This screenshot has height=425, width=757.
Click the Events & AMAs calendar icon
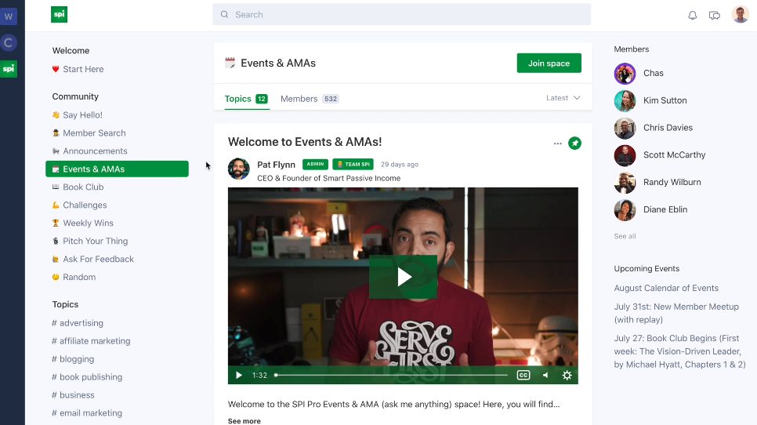pos(230,63)
